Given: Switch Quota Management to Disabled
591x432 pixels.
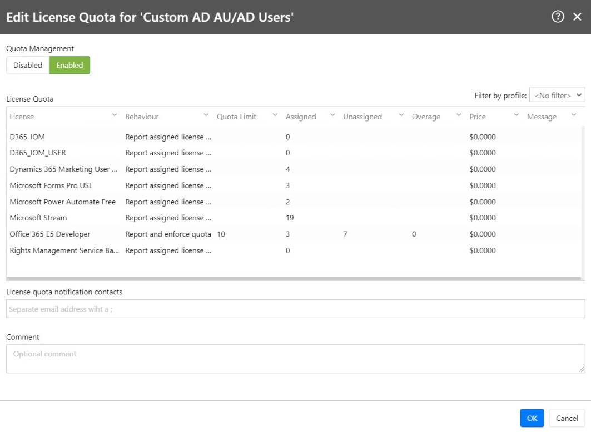Looking at the screenshot, I should pos(27,65).
